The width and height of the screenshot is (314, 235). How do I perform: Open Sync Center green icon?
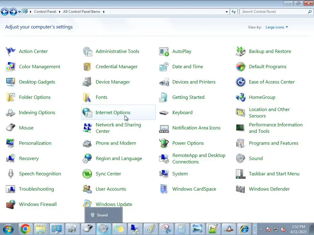[87, 174]
